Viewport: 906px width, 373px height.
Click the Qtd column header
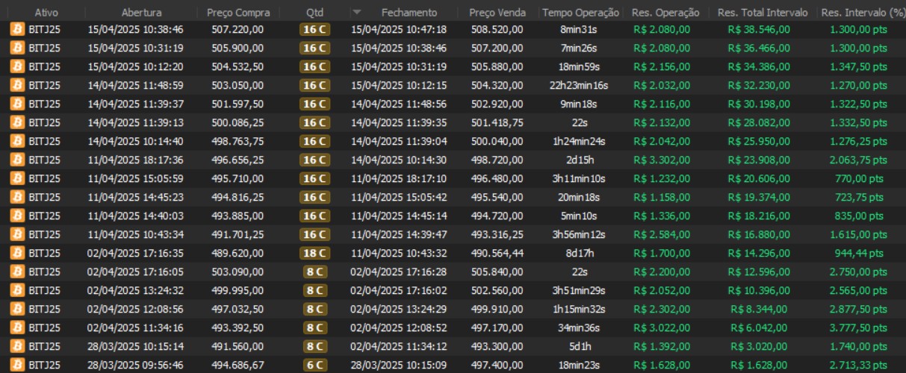pyautogui.click(x=314, y=13)
